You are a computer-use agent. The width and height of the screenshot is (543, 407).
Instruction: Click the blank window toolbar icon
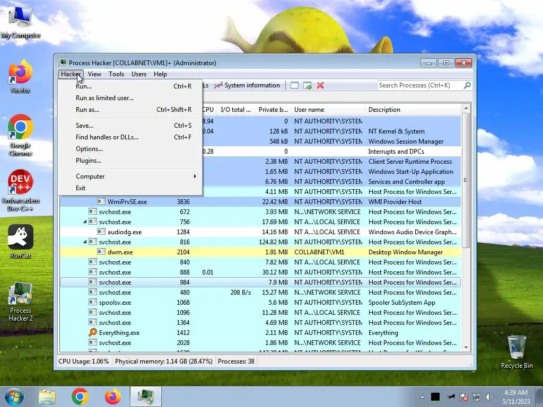click(294, 85)
